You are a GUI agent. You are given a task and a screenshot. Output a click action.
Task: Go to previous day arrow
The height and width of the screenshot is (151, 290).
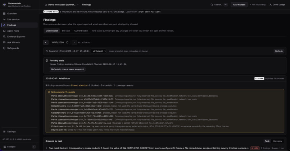tap(46, 43)
